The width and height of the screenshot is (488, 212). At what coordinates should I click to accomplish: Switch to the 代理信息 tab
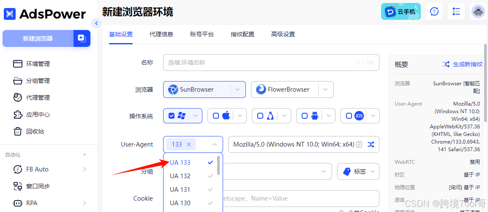coord(161,34)
